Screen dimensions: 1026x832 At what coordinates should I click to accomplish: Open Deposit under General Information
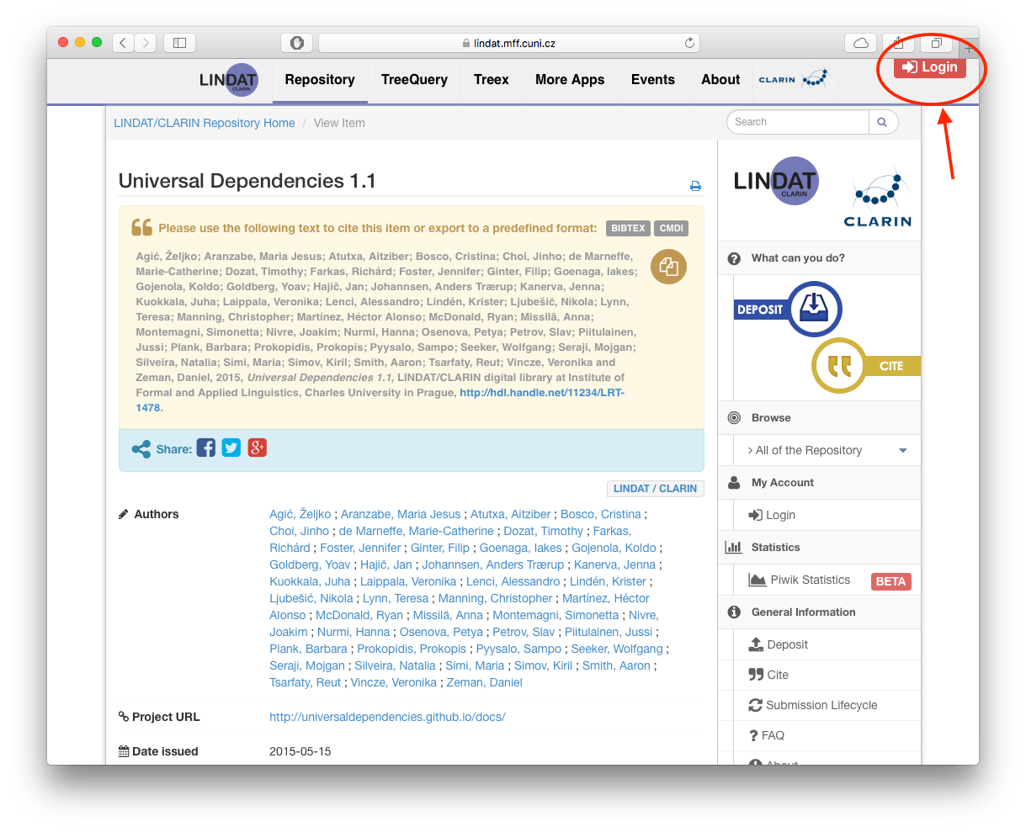click(779, 644)
